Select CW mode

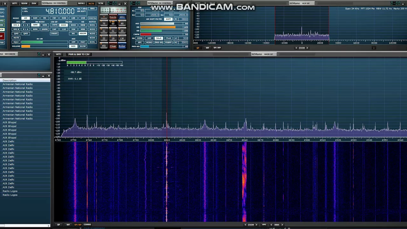pos(54,18)
